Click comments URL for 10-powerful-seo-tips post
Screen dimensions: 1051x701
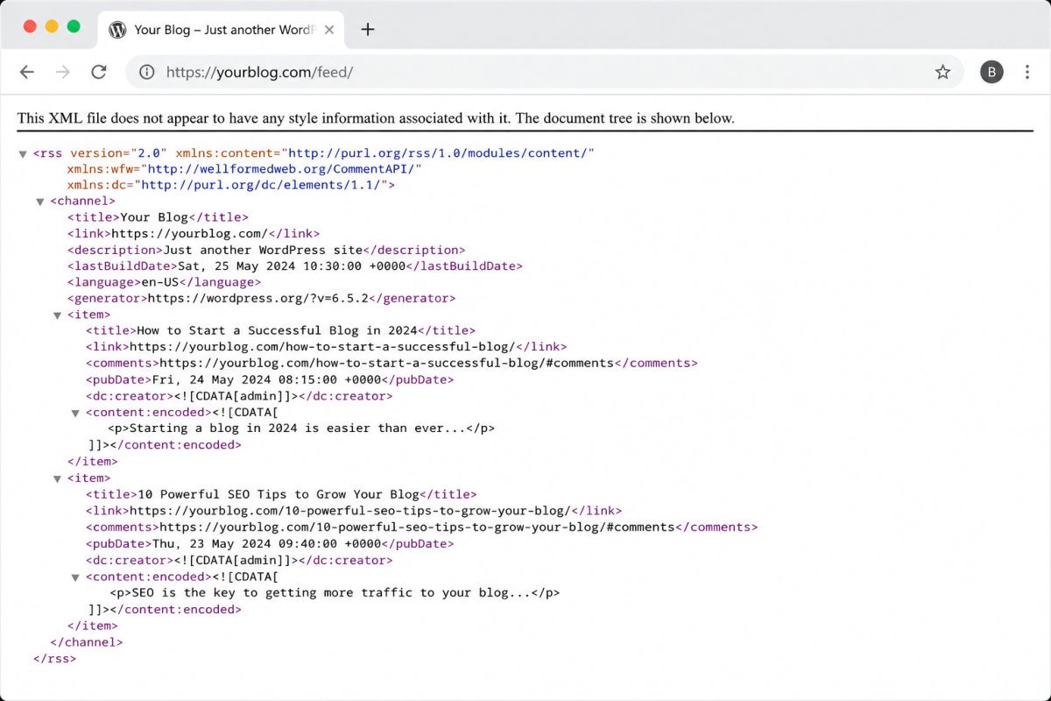click(x=417, y=528)
